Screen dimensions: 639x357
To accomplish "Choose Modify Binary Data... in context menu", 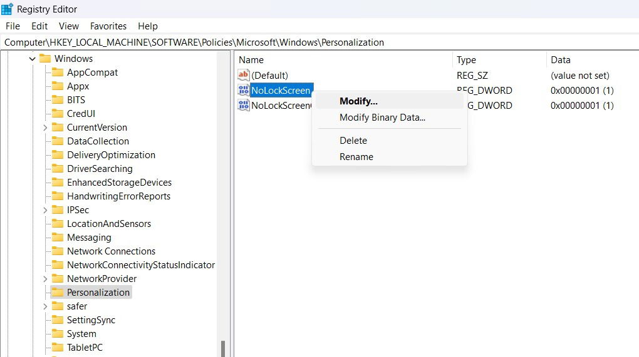I will pos(390,118).
